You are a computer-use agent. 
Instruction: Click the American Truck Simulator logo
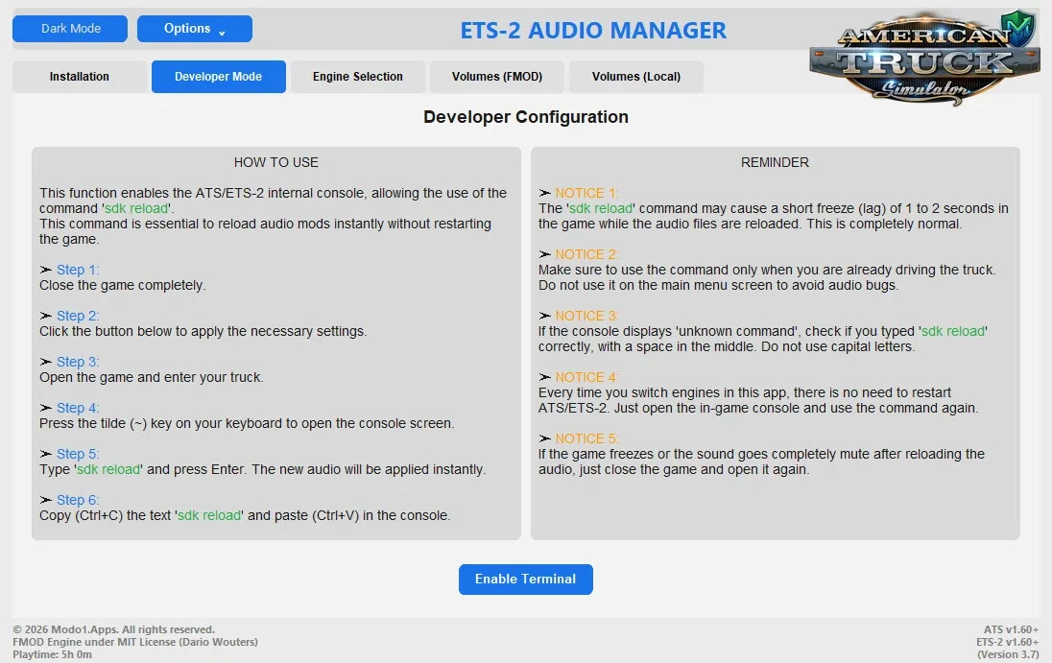click(x=924, y=58)
